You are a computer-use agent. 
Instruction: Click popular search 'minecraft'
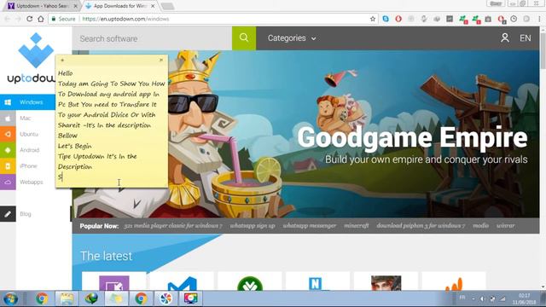pos(357,225)
